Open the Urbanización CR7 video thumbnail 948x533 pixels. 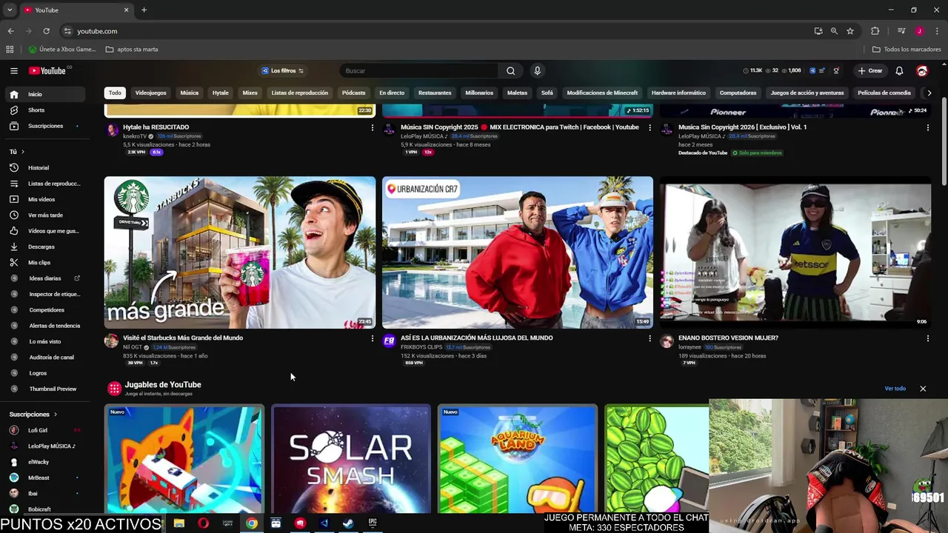[518, 252]
